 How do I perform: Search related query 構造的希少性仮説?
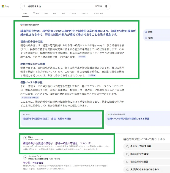(x=147, y=162)
